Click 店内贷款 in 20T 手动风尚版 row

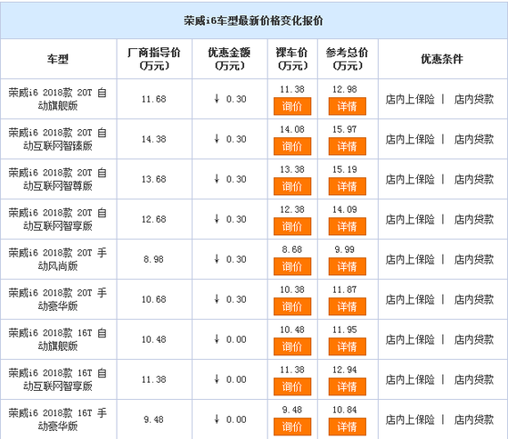click(x=474, y=259)
